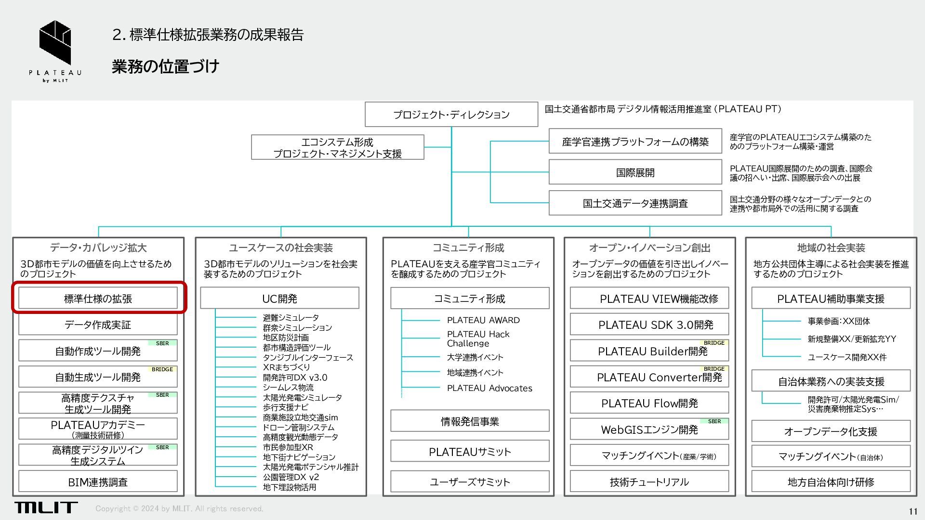Click the プロジェクト・ディレクション box
Image resolution: width=925 pixels, height=520 pixels.
(451, 115)
